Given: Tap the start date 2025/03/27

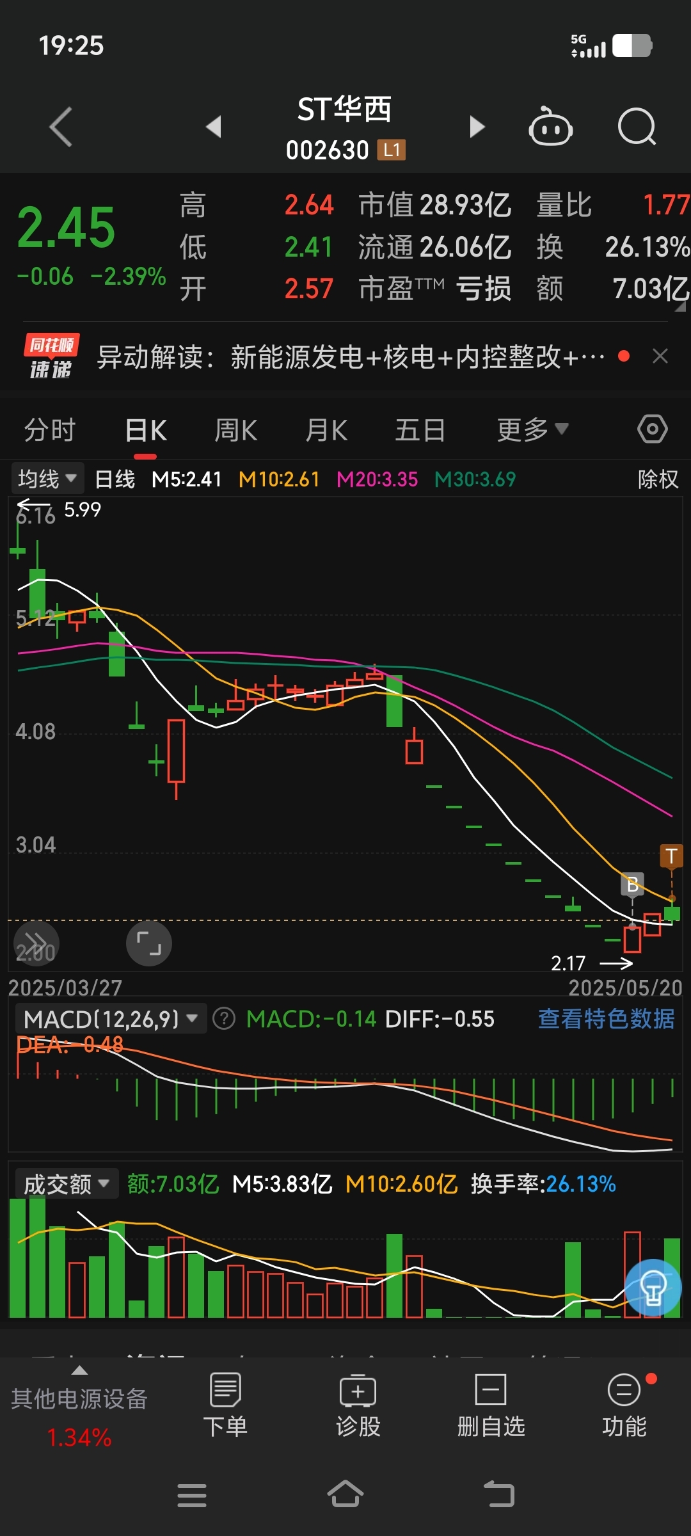Looking at the screenshot, I should pos(65,988).
